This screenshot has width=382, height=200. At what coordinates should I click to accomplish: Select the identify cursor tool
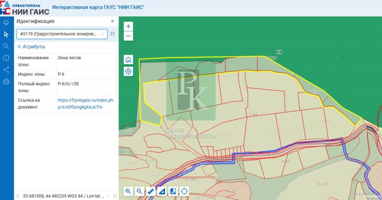(6, 35)
